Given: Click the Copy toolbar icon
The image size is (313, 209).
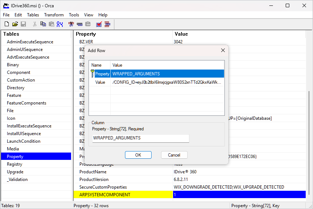Looking at the screenshot, I should tap(43, 24).
